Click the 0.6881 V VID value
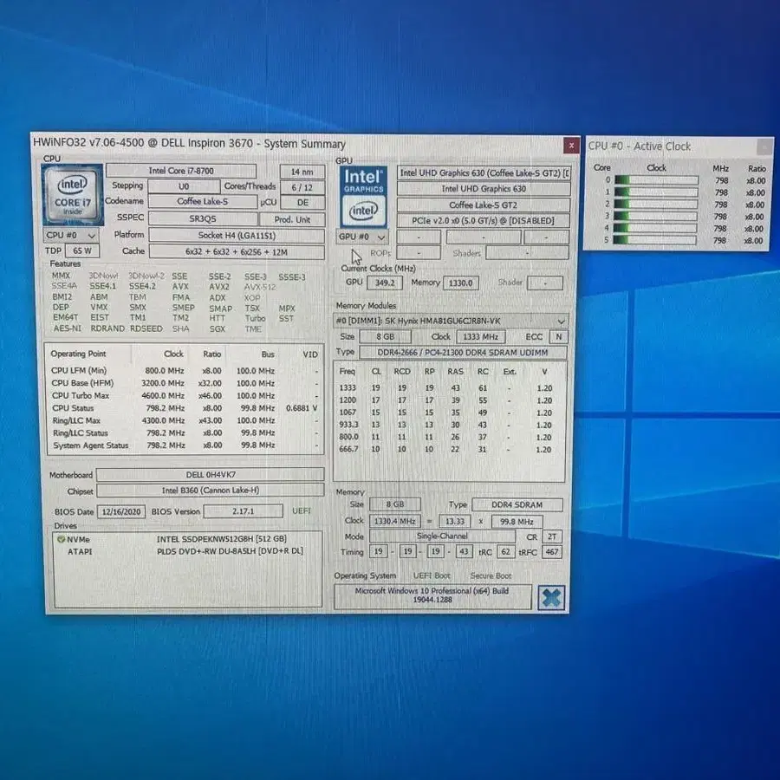Viewport: 780px width, 780px height. [302, 408]
